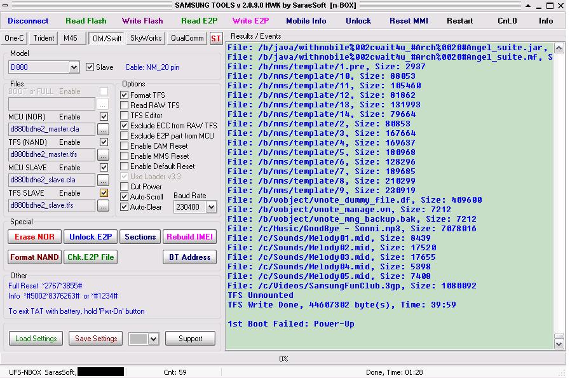
Task: Open Mobile Info
Action: coord(306,21)
